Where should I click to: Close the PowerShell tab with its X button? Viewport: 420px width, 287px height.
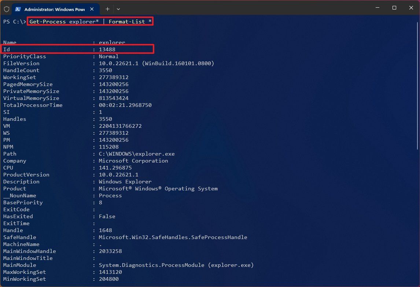92,9
